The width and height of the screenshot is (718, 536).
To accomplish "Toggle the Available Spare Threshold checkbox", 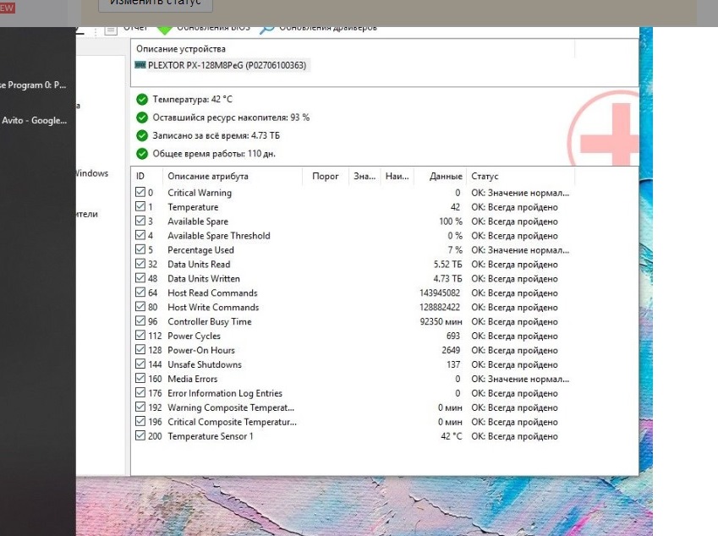I will (x=140, y=235).
